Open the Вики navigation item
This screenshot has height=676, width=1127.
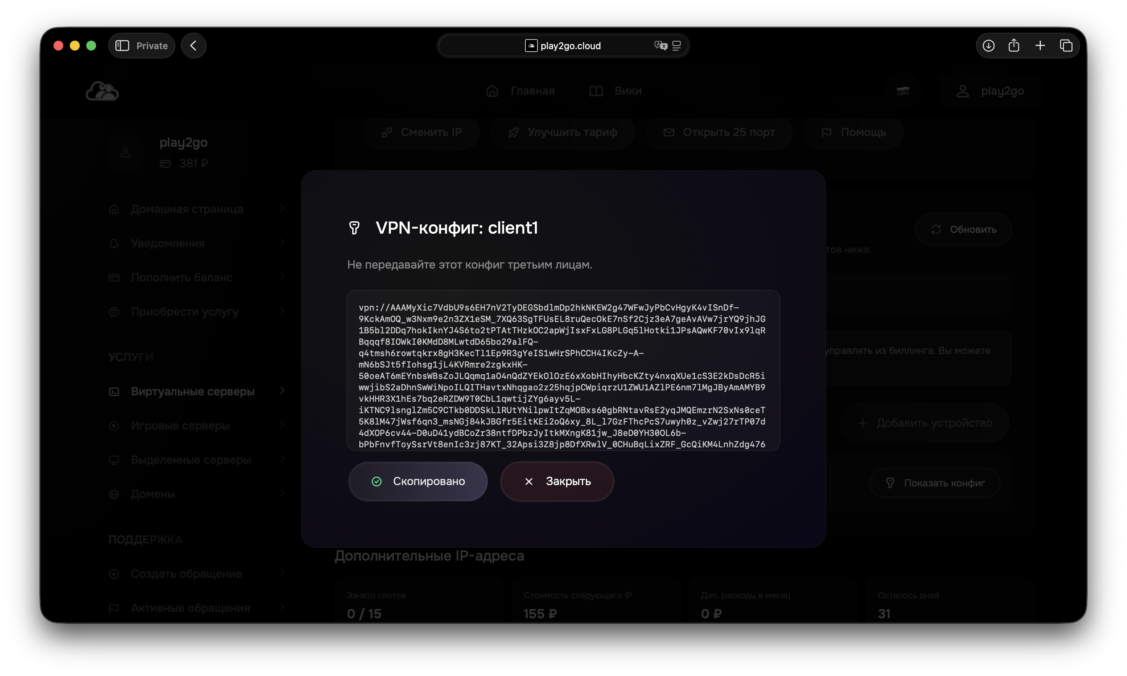pos(615,91)
